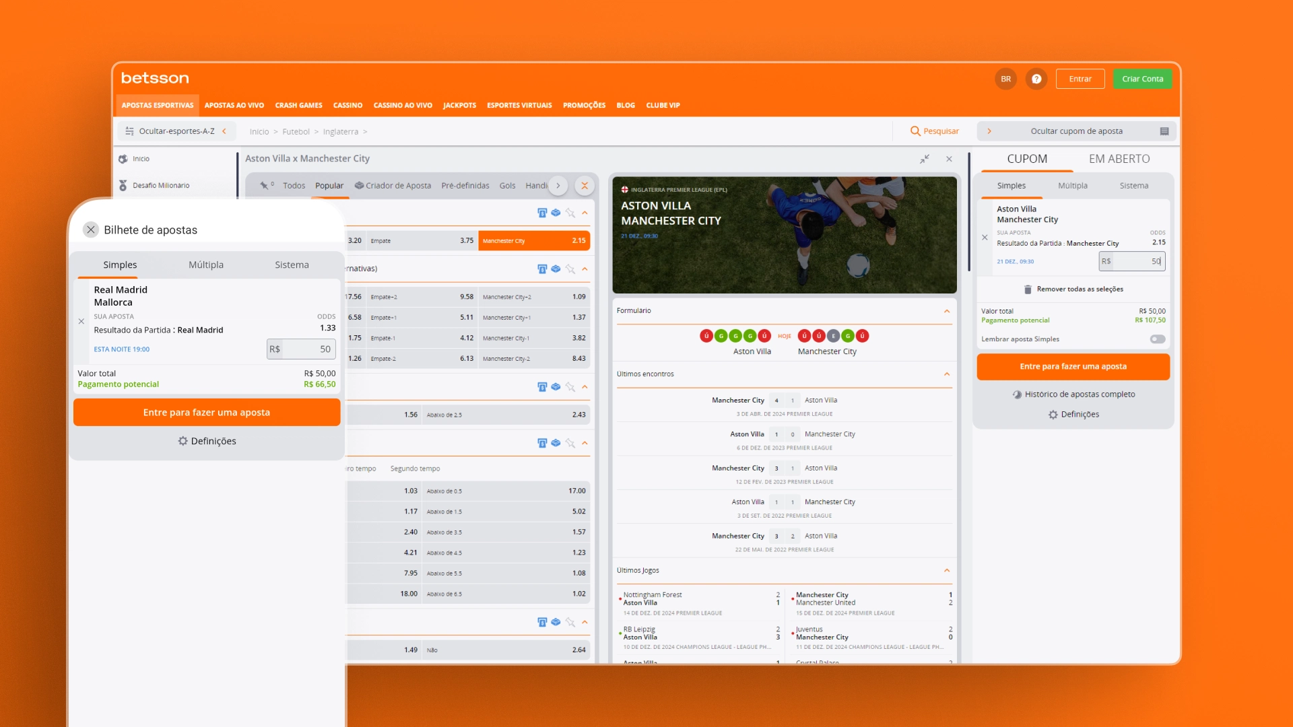Viewport: 1293px width, 727px height.
Task: Collapse the Ultimos Jogos section
Action: 947,571
